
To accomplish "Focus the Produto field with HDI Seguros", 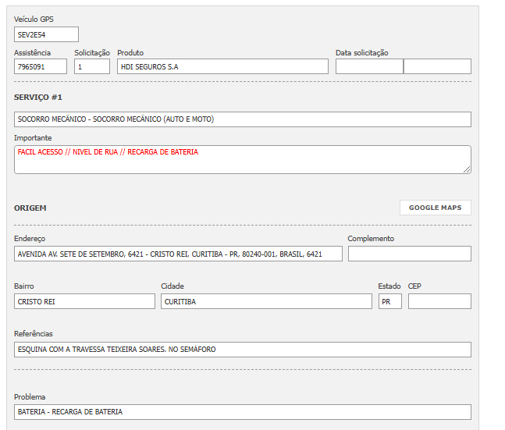I will [x=222, y=66].
